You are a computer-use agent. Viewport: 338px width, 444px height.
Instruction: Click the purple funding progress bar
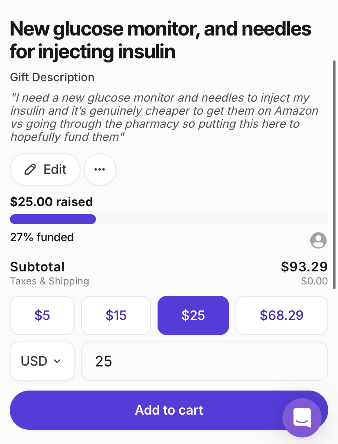[53, 219]
